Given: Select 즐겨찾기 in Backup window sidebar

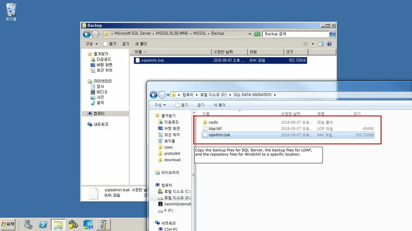Looking at the screenshot, I should (x=98, y=54).
